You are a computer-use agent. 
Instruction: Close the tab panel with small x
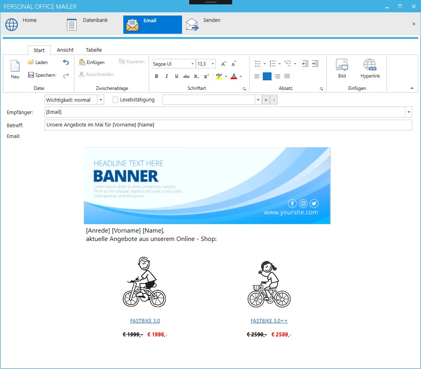tap(414, 24)
